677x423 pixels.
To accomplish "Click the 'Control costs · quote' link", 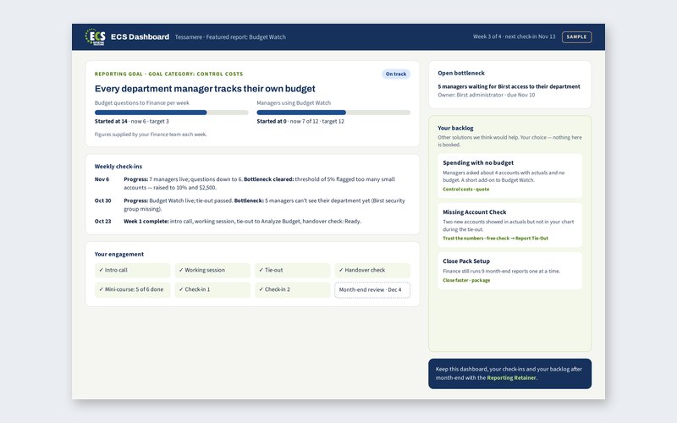I will (x=466, y=189).
